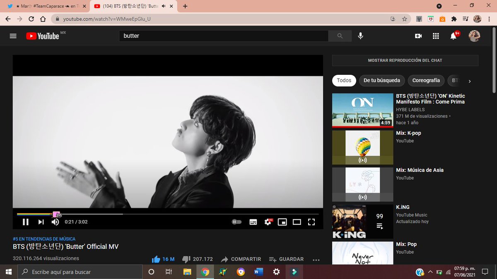Screen dimensions: 497x279
Task: Open the player settings gear
Action: click(x=268, y=222)
